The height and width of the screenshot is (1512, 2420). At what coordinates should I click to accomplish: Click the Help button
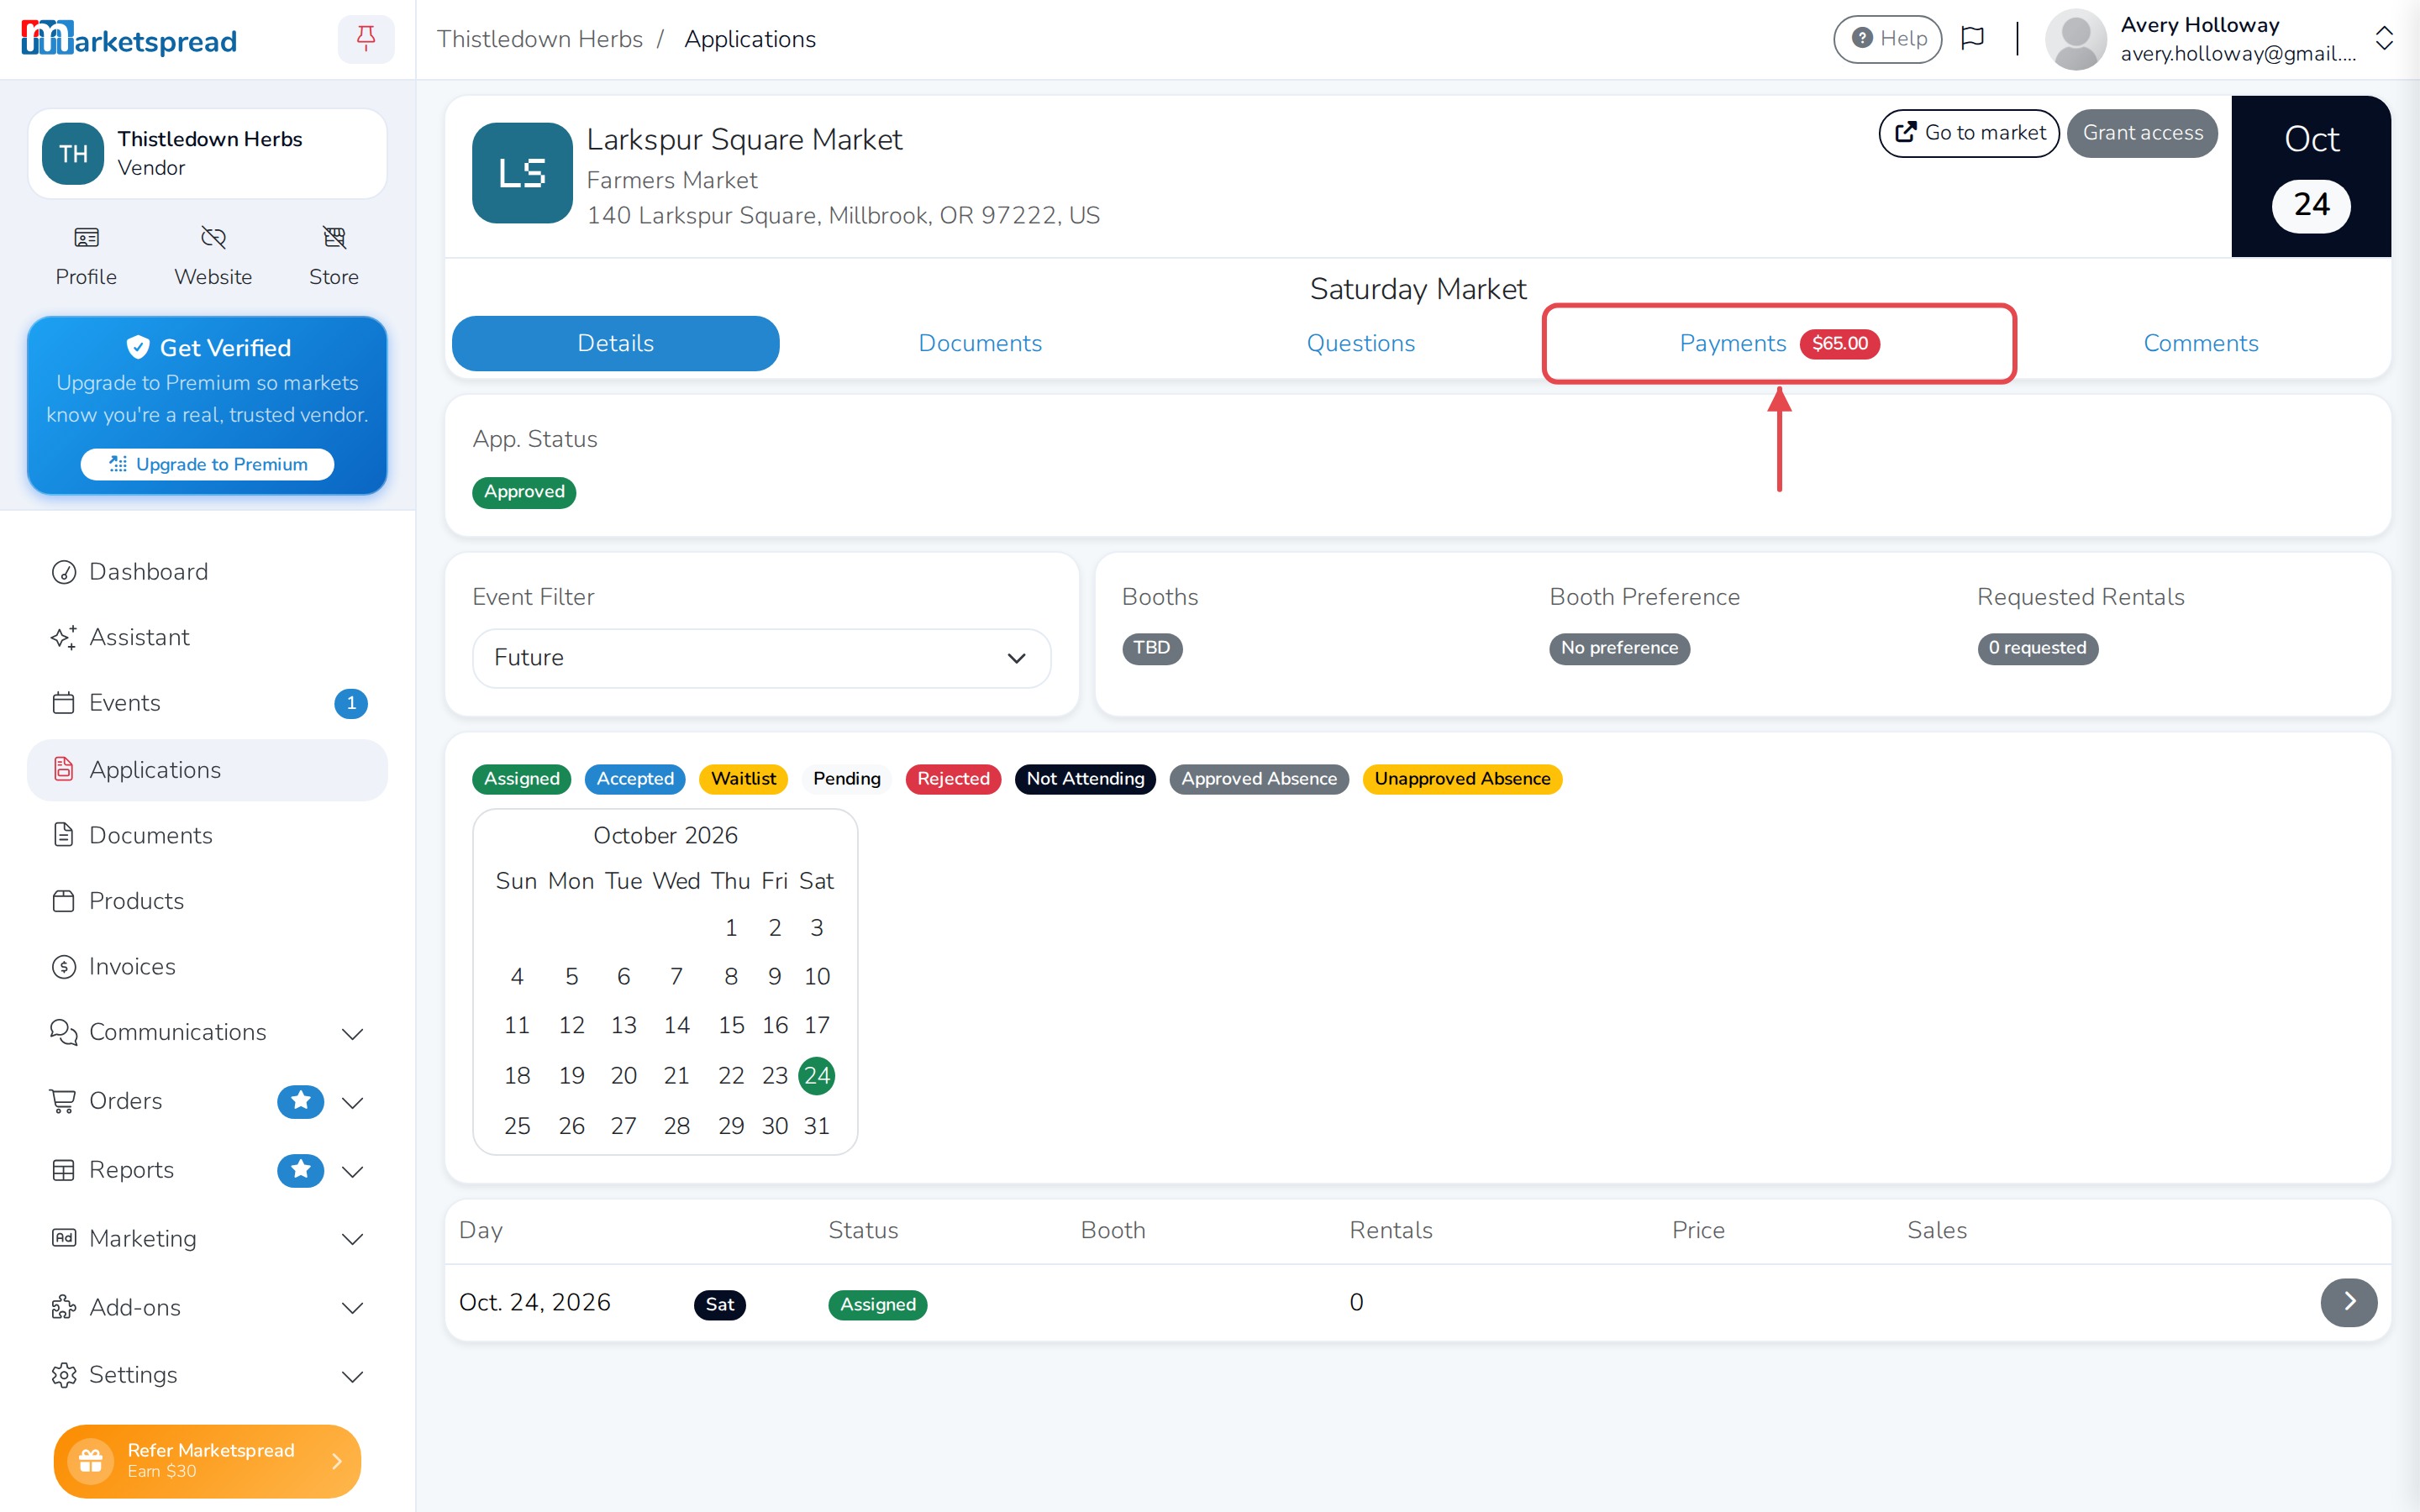tap(1887, 39)
